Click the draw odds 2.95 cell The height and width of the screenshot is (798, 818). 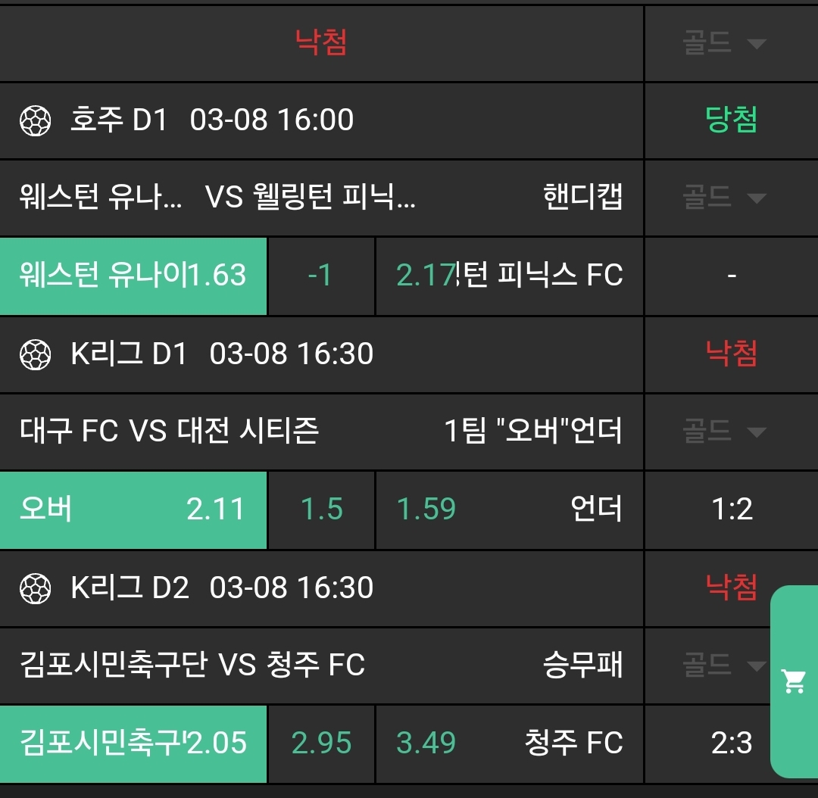[321, 743]
